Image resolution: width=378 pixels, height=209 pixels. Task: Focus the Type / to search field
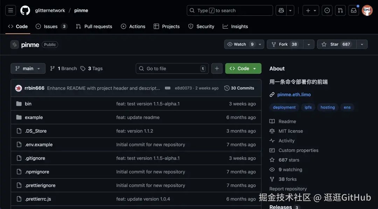click(x=230, y=11)
